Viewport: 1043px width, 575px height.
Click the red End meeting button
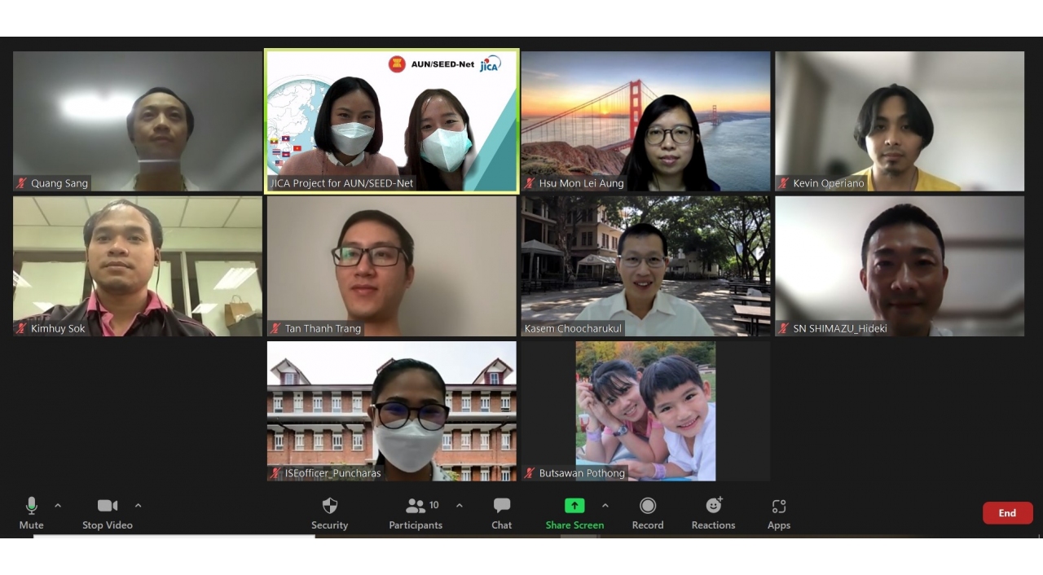pyautogui.click(x=1008, y=513)
